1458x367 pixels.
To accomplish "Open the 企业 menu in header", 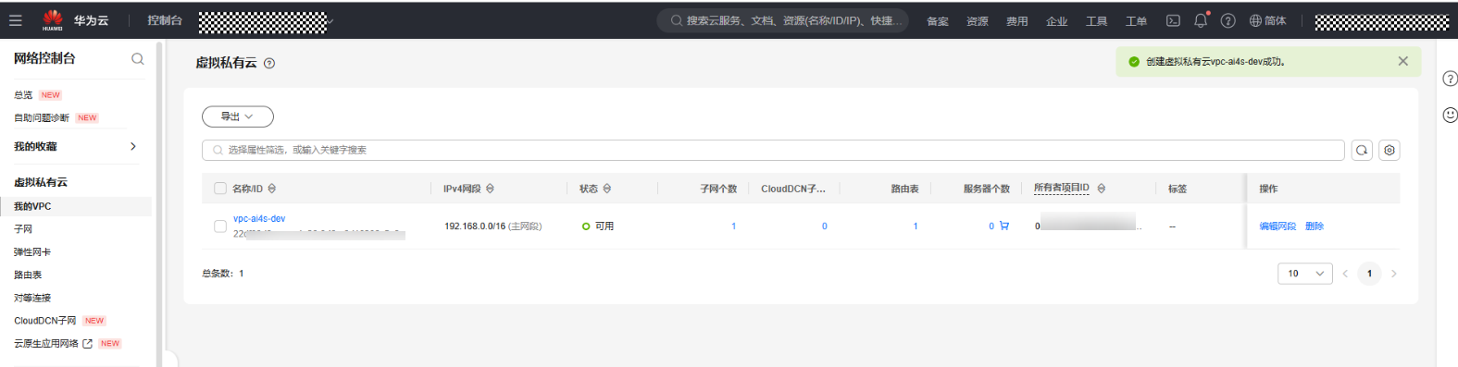I will [x=1057, y=21].
